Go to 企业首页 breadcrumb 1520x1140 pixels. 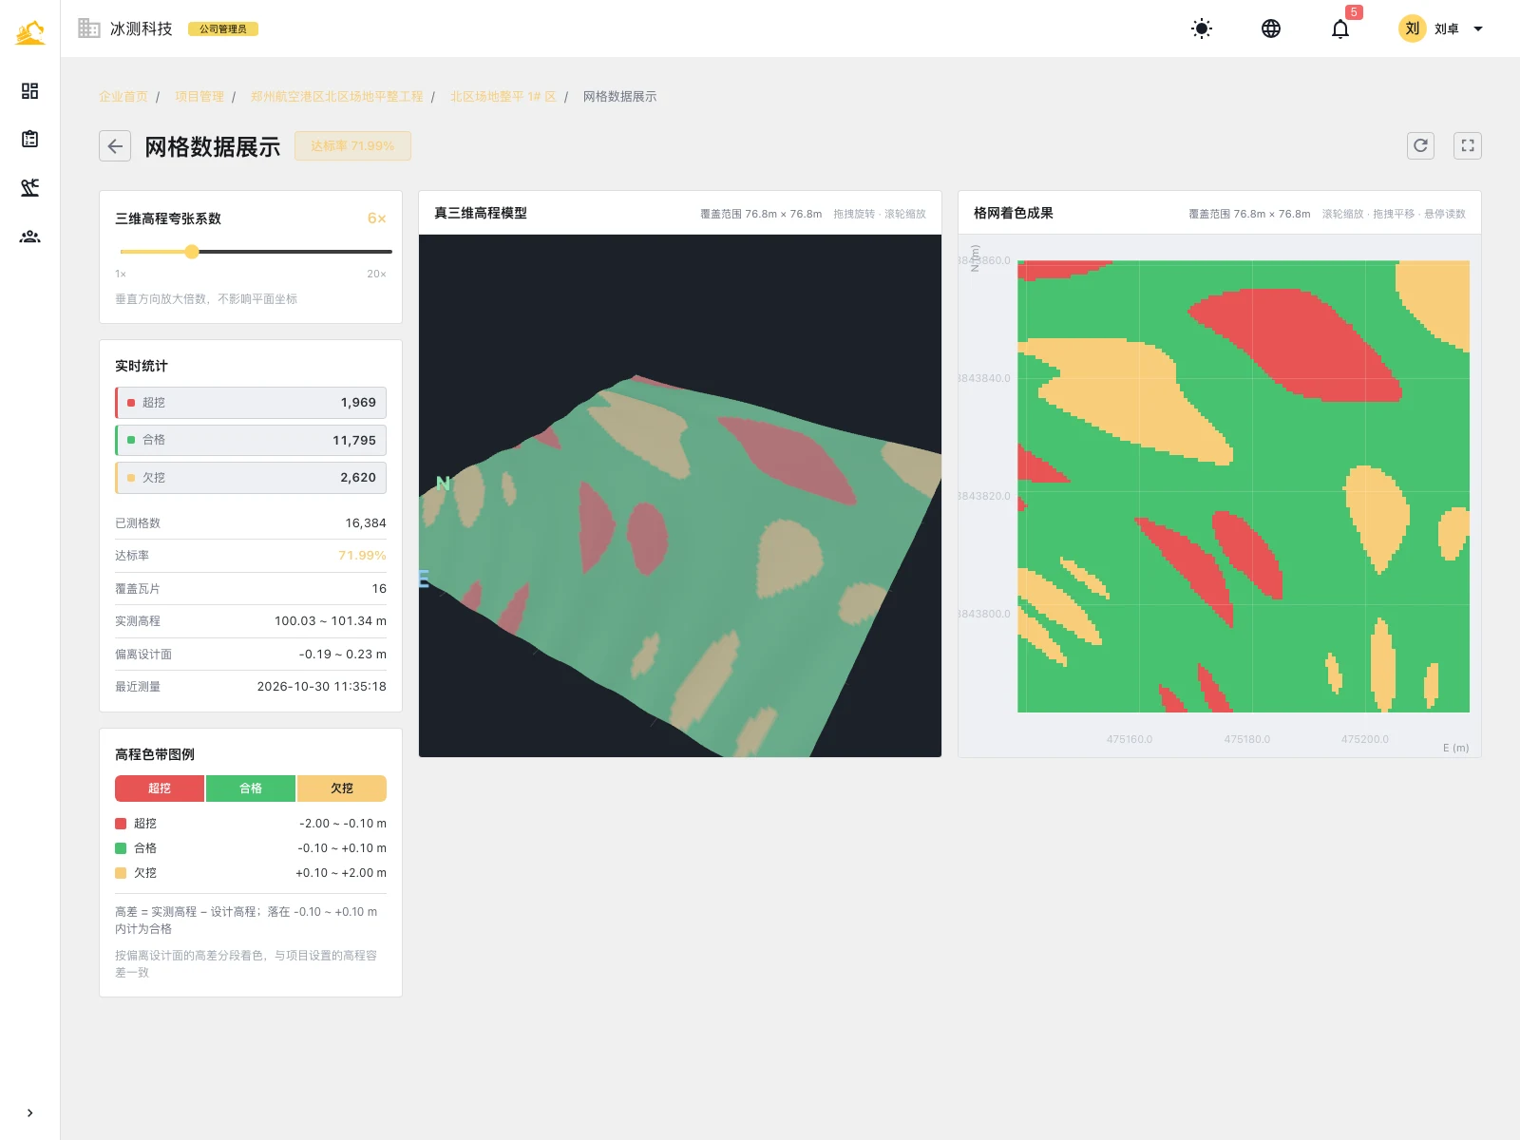[x=123, y=97]
